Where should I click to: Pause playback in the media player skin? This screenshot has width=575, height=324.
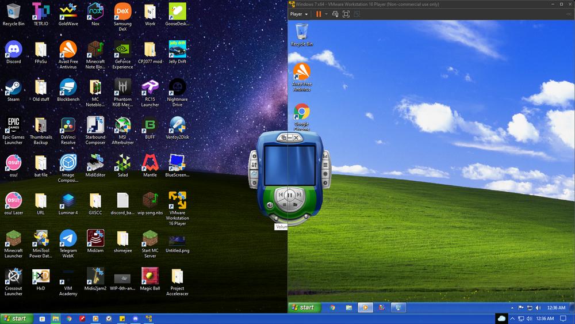290,195
